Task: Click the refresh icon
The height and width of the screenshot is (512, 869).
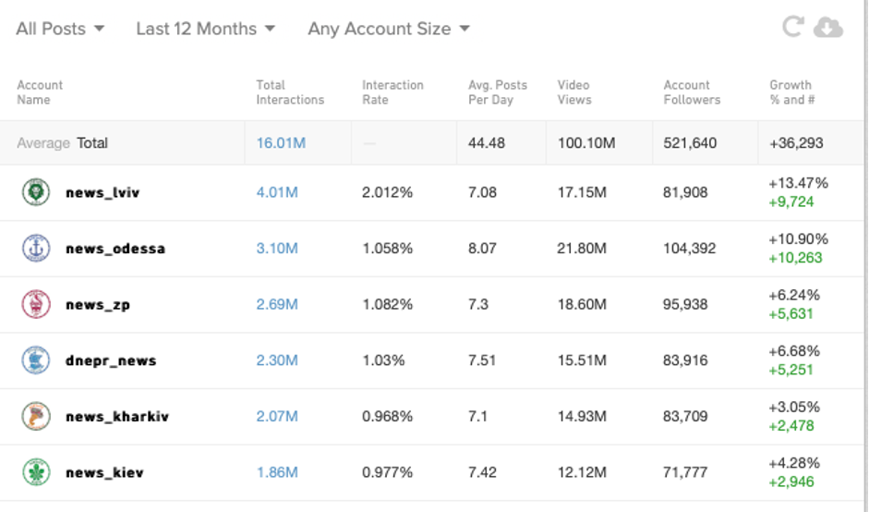Action: (x=791, y=28)
